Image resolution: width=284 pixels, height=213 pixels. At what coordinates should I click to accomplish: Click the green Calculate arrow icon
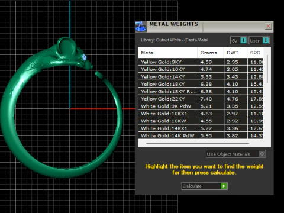click(224, 186)
